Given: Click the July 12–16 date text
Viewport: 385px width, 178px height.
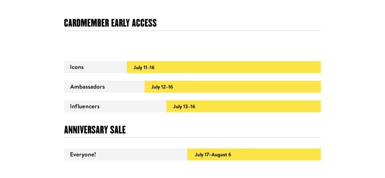Looking at the screenshot, I should point(162,87).
